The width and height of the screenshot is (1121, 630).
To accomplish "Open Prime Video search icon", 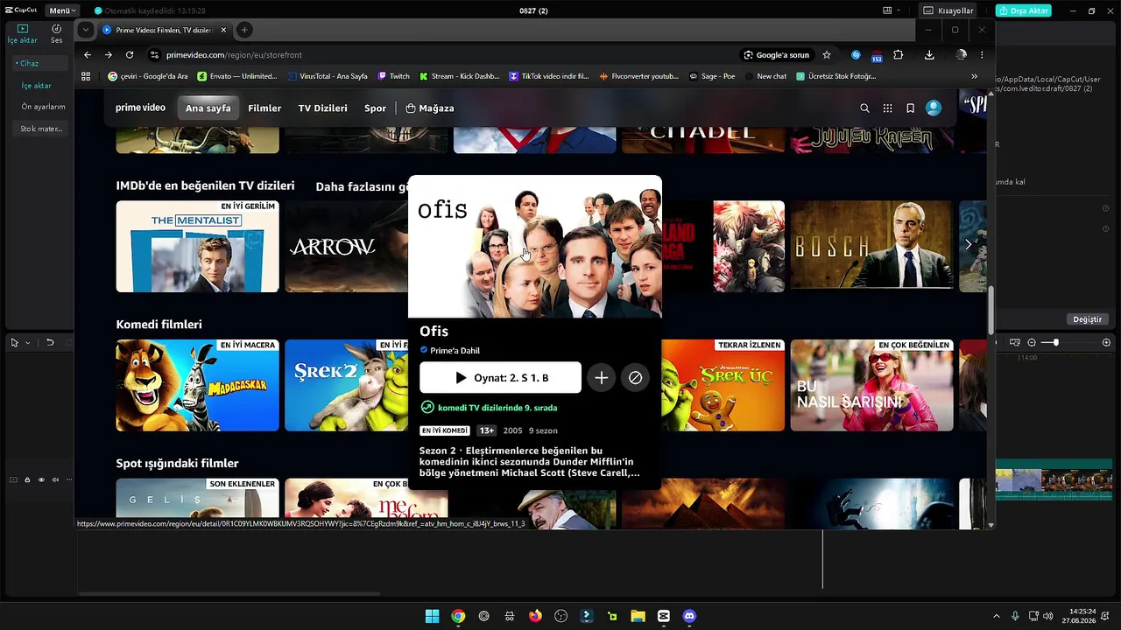I will click(864, 108).
